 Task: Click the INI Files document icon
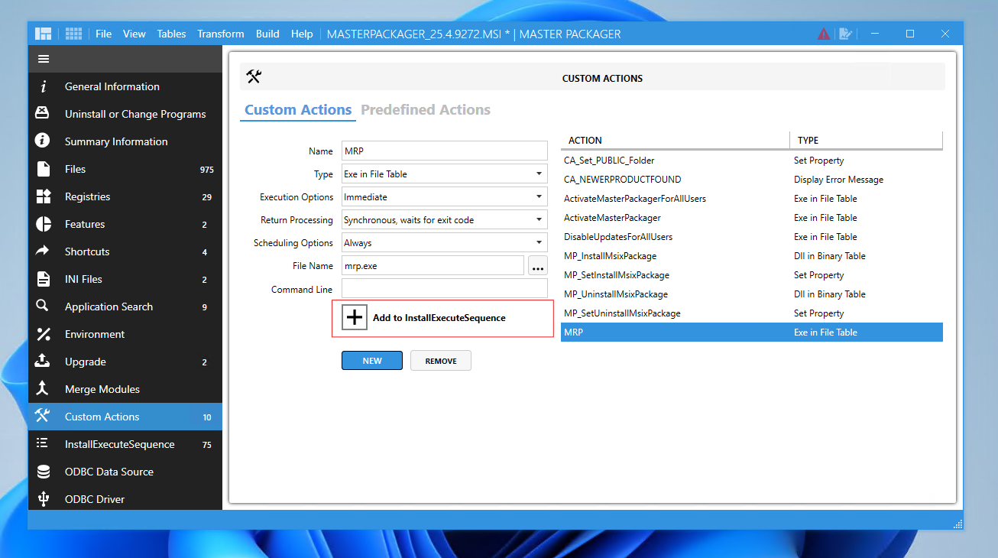(x=43, y=279)
